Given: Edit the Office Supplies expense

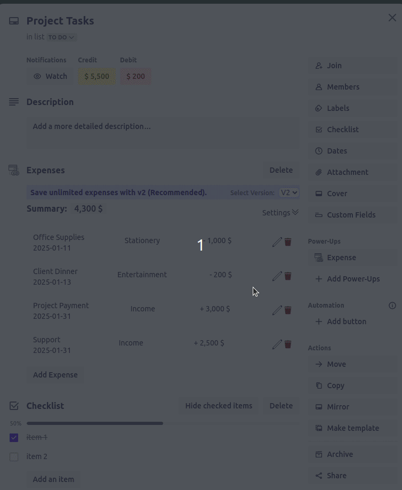Looking at the screenshot, I should [x=277, y=242].
